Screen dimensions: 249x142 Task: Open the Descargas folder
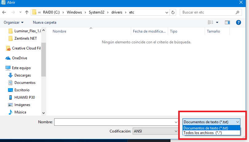[22, 75]
